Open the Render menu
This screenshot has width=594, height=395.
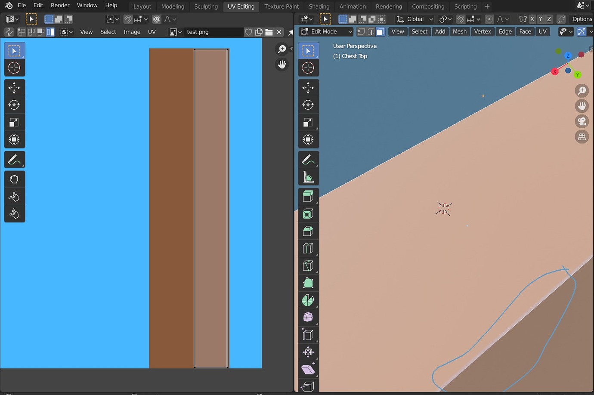click(x=60, y=5)
